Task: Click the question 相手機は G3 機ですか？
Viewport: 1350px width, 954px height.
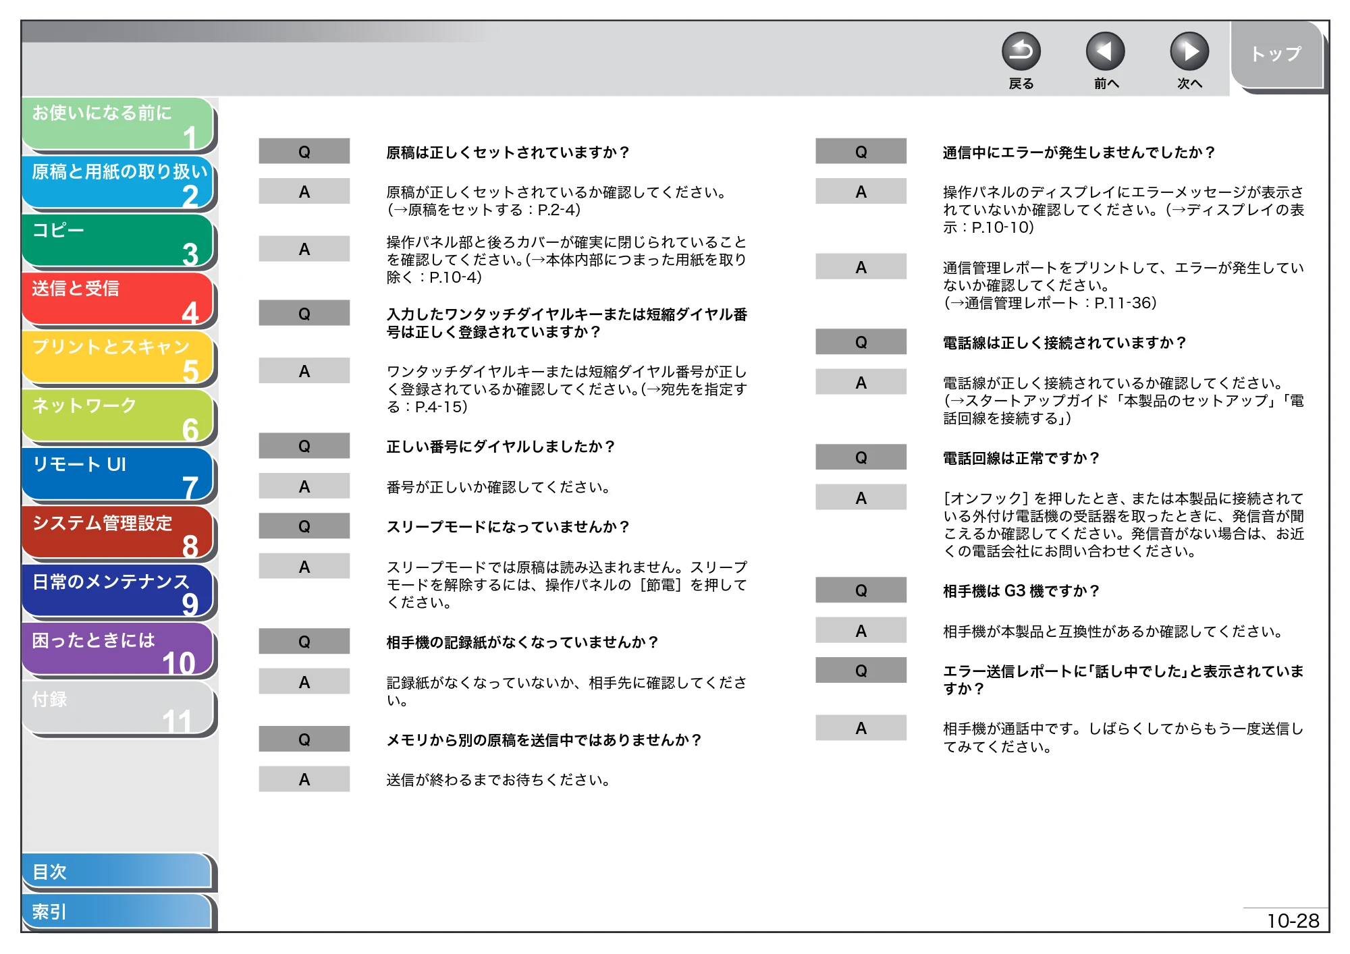Action: click(1021, 591)
